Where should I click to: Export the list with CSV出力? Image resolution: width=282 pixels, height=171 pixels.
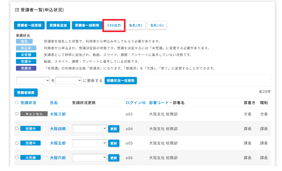pos(114,26)
